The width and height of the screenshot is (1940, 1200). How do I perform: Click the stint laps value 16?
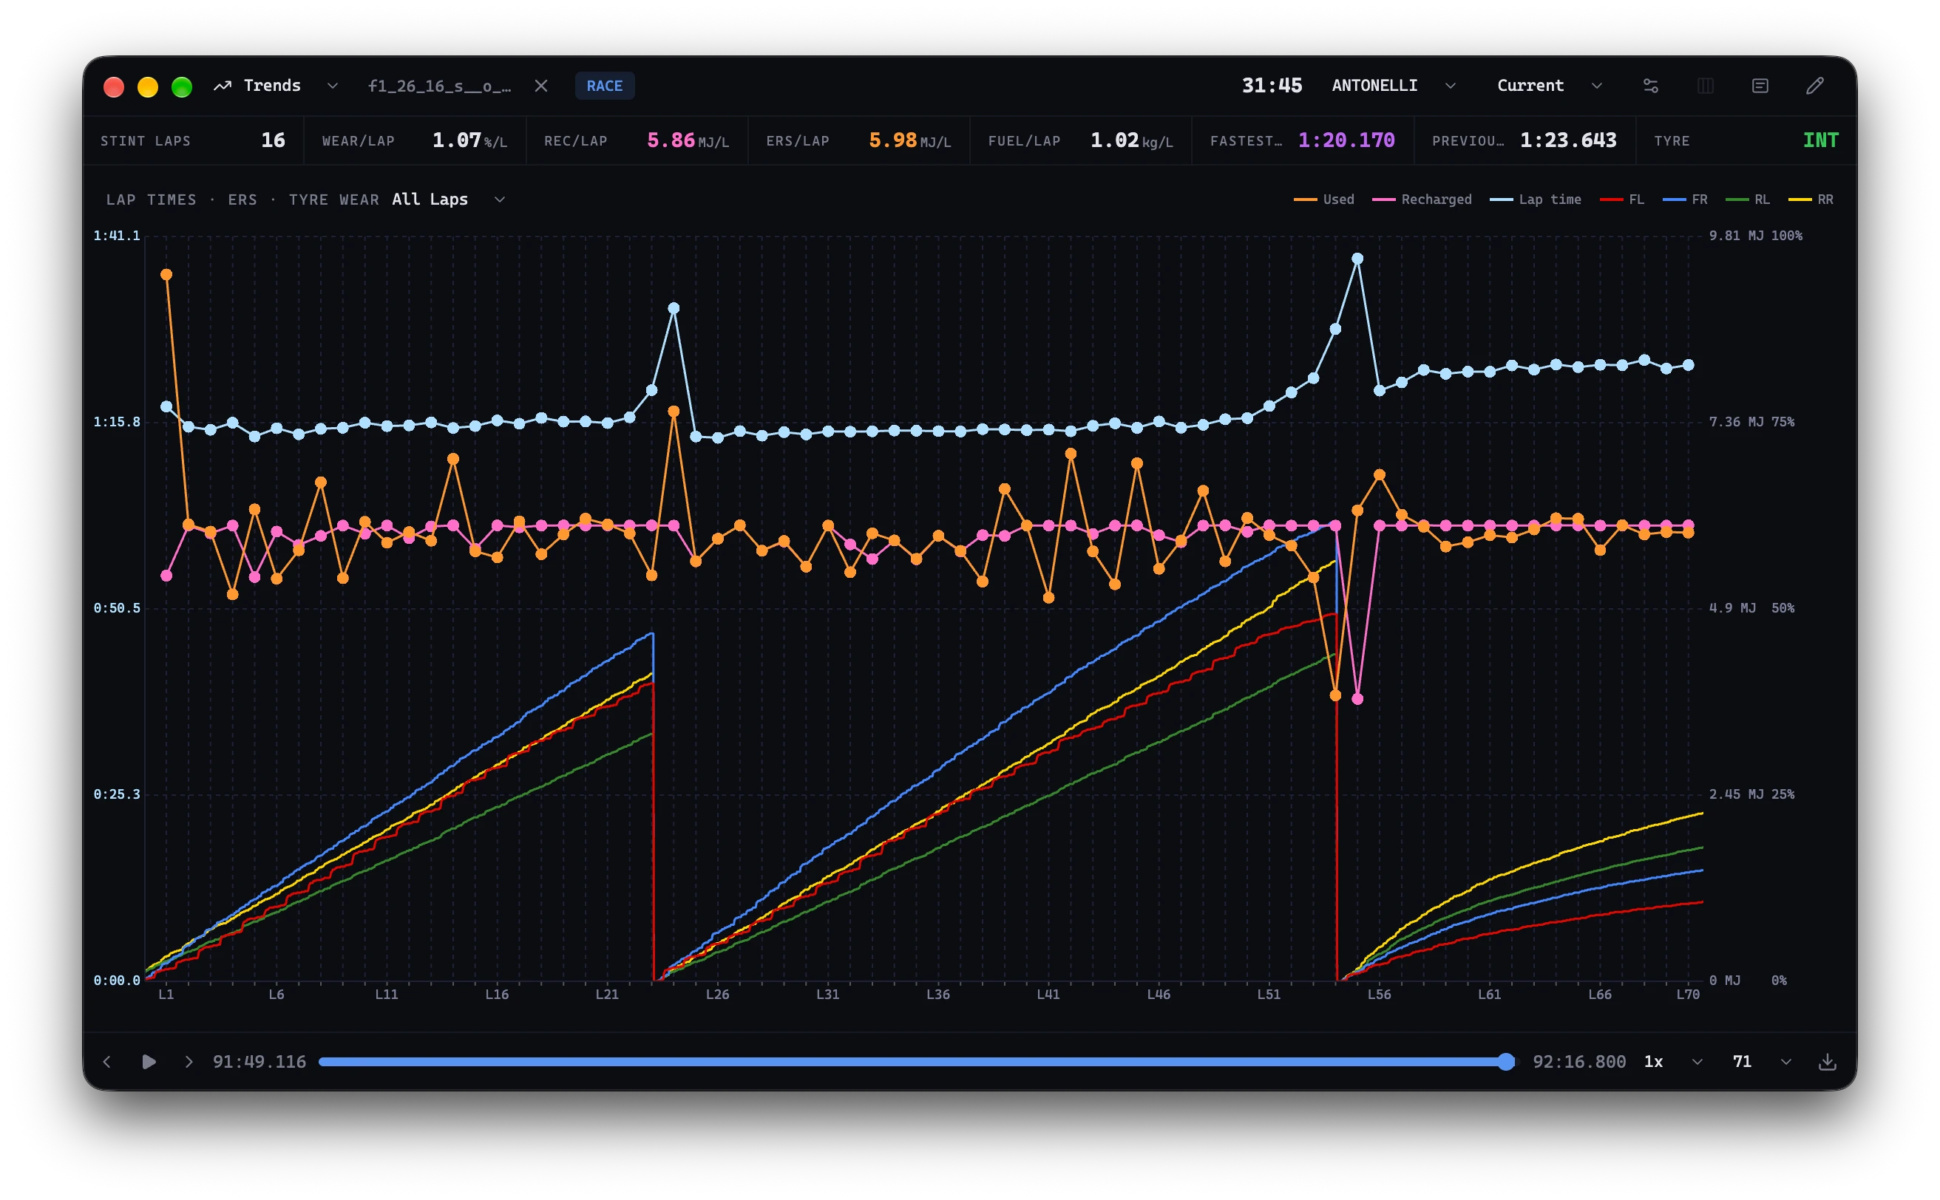pyautogui.click(x=273, y=140)
